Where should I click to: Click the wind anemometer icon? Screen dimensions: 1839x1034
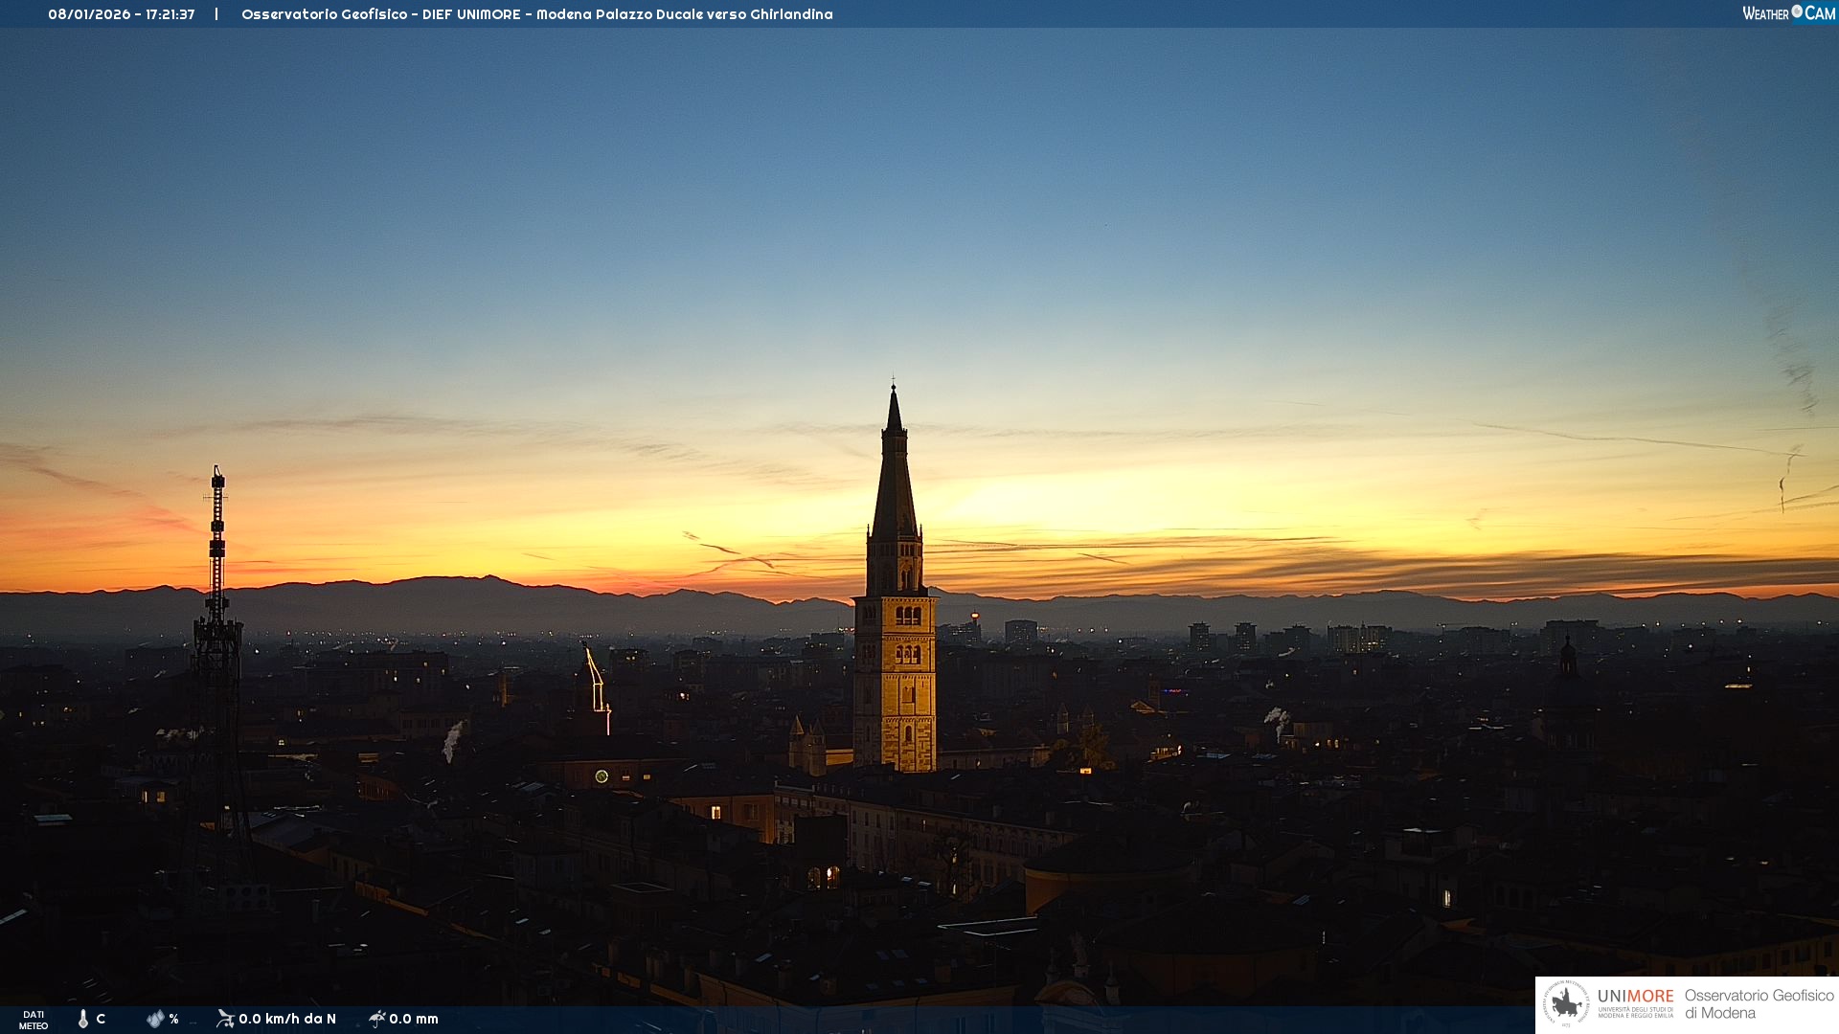[x=225, y=1019]
